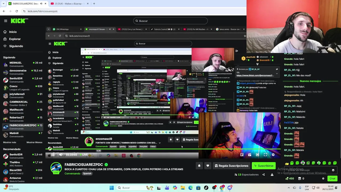Screen dimensions: 341x192
Task: Click the green Suscribirse button
Action: (x=264, y=166)
